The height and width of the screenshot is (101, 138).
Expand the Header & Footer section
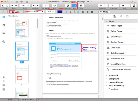116,82
